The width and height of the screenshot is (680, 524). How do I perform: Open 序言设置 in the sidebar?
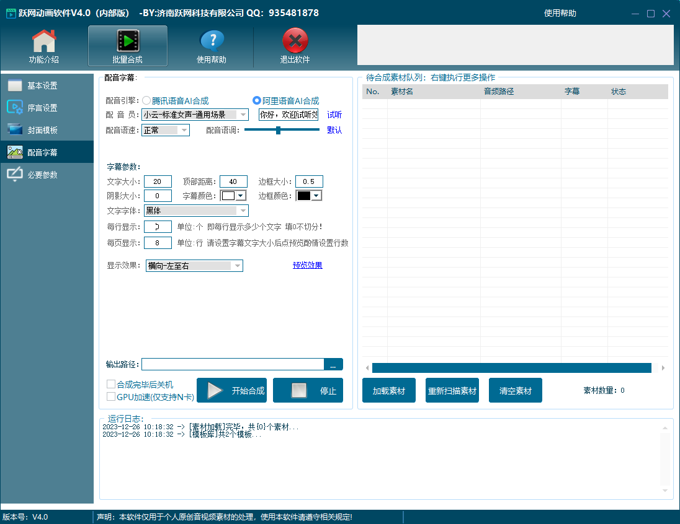[47, 108]
